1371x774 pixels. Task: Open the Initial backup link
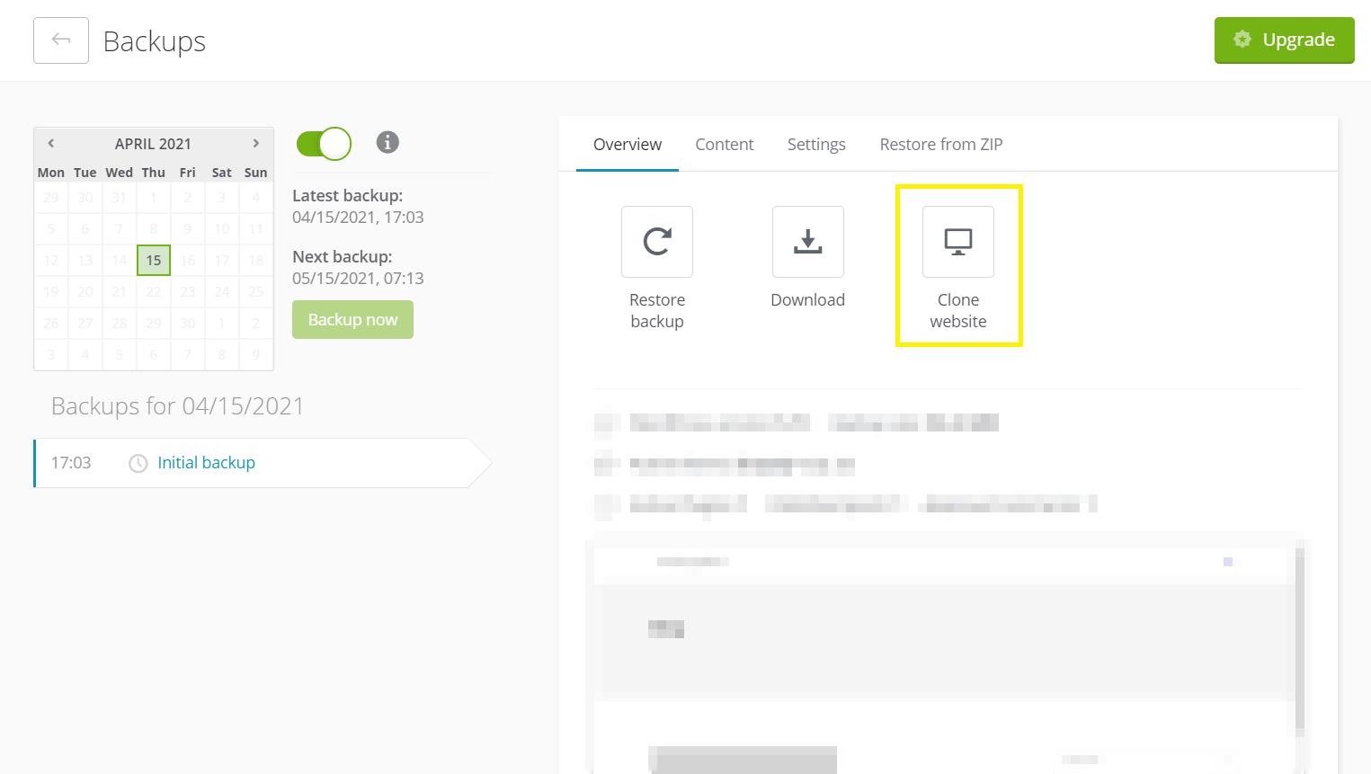206,463
